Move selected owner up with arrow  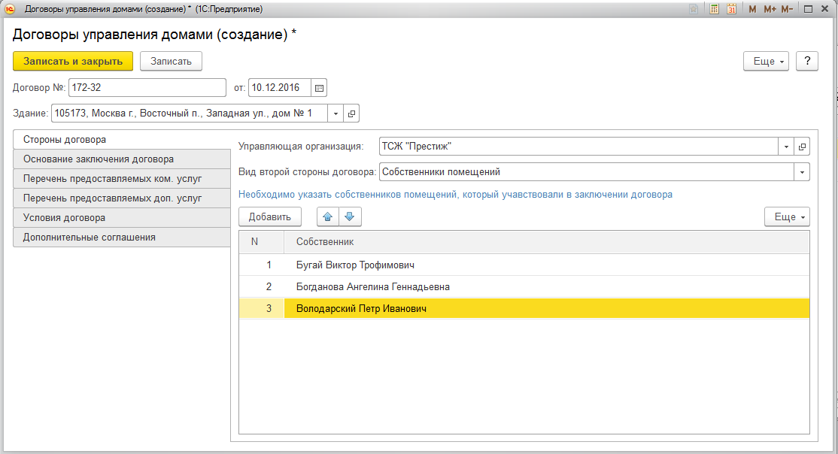pyautogui.click(x=327, y=217)
